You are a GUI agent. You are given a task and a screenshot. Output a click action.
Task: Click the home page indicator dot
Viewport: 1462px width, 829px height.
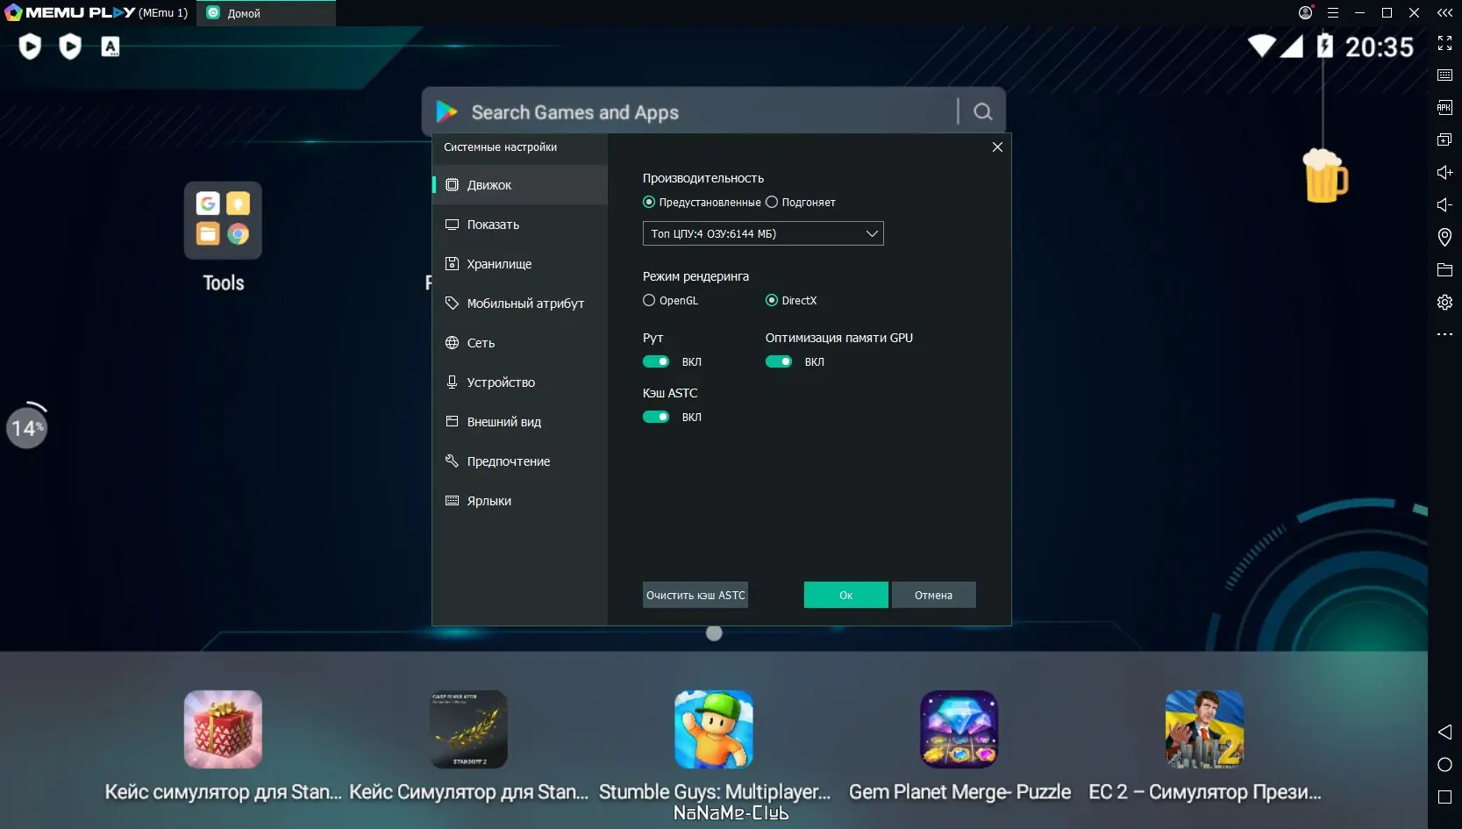714,633
